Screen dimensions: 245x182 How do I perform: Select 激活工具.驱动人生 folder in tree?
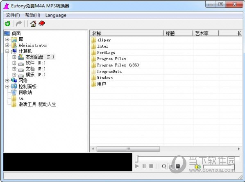point(37,104)
